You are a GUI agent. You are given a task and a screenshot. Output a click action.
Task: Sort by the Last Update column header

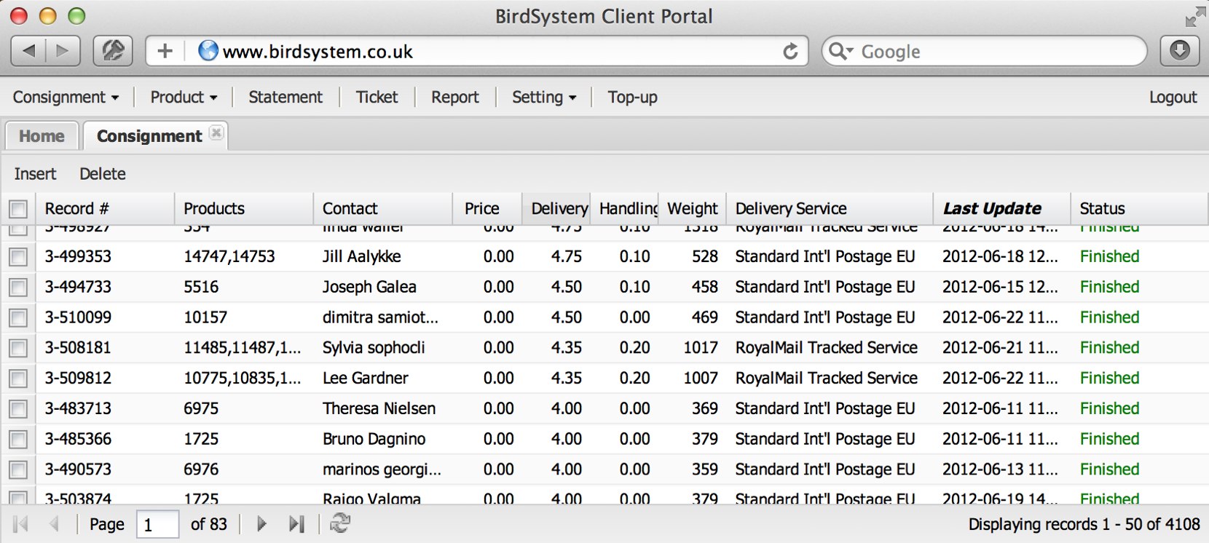click(x=1001, y=209)
